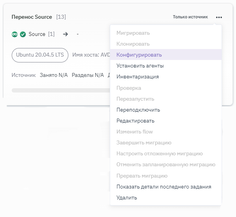Click the green checkmark status icon
Image resolution: width=236 pixels, height=217 pixels.
pos(23,34)
